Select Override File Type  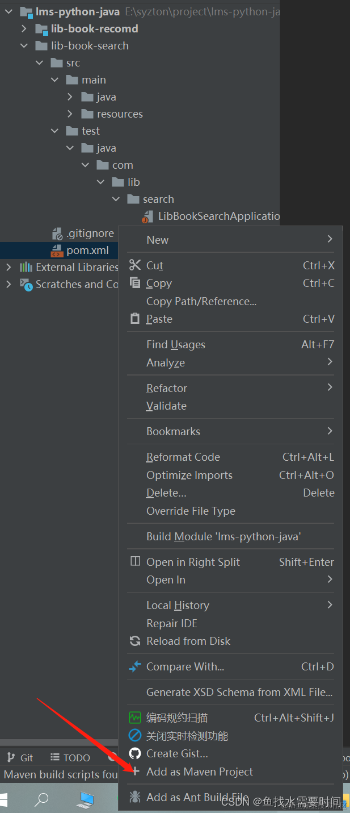(x=191, y=511)
